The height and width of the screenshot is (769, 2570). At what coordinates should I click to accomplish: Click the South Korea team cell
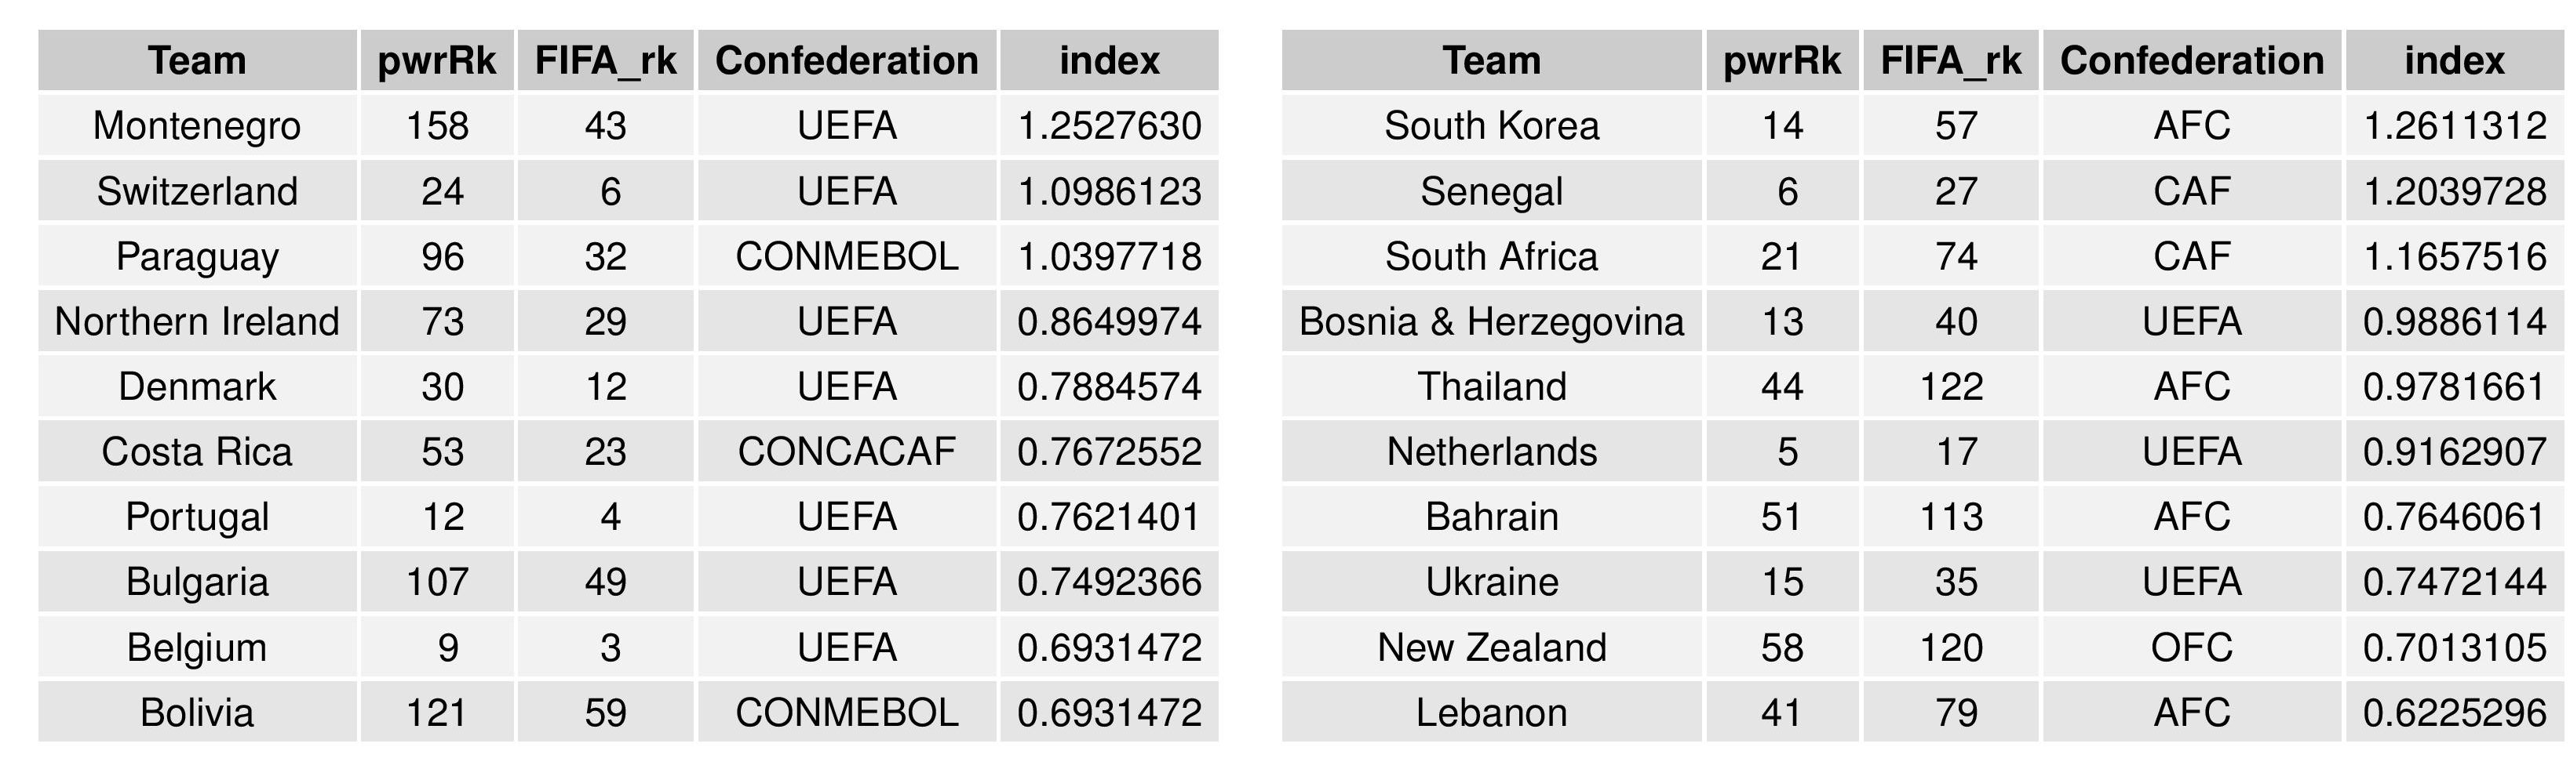[1492, 125]
